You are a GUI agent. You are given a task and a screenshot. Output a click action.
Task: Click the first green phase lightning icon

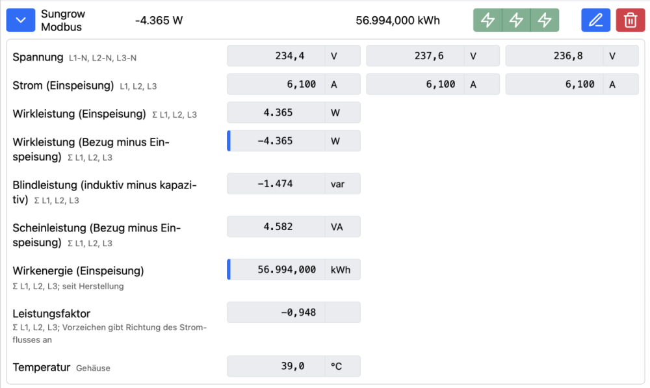pos(487,20)
